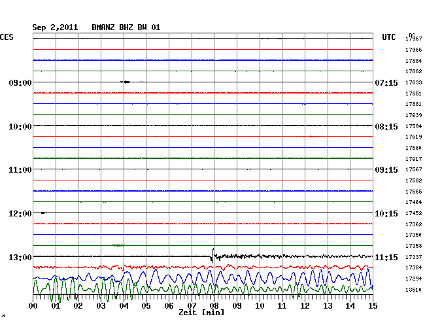The image size is (425, 323).
Task: Click the x-axis minute label '00'
Action: click(33, 306)
